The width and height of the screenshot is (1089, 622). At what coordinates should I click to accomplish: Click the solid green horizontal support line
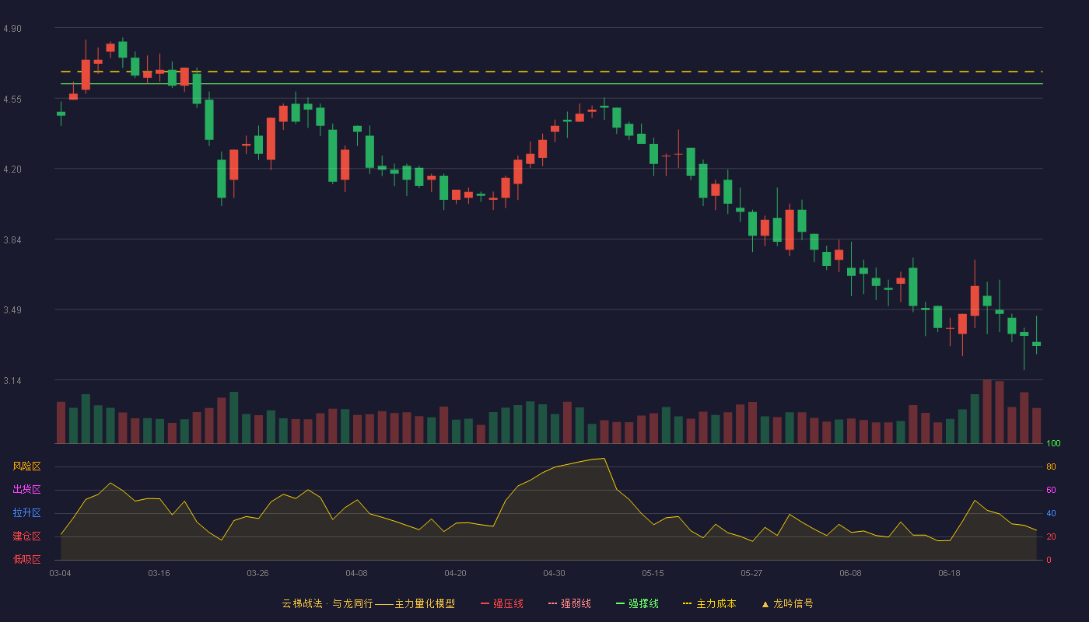click(551, 83)
